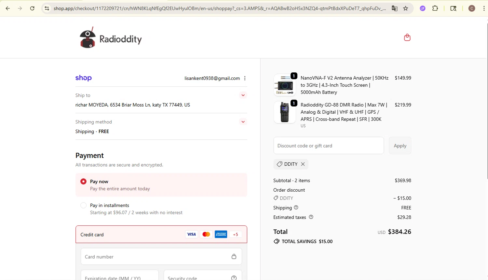Focus the Card number field
This screenshot has height=280, width=488.
[x=161, y=257]
